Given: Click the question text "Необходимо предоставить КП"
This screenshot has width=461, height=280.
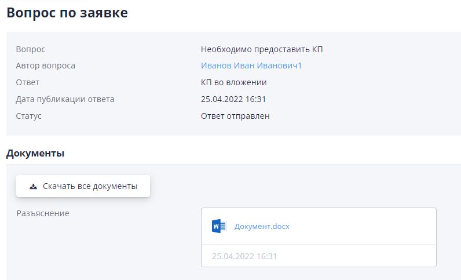Looking at the screenshot, I should pos(262,49).
